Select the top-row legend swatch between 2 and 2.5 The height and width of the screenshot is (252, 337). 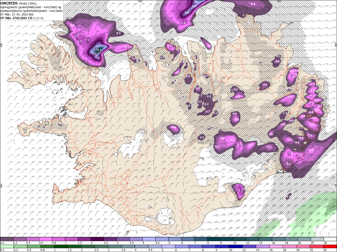(97, 239)
